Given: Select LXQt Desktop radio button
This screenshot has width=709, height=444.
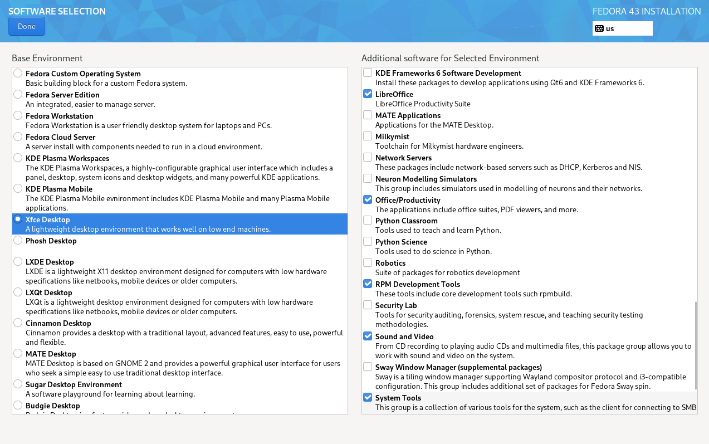Looking at the screenshot, I should click(18, 292).
